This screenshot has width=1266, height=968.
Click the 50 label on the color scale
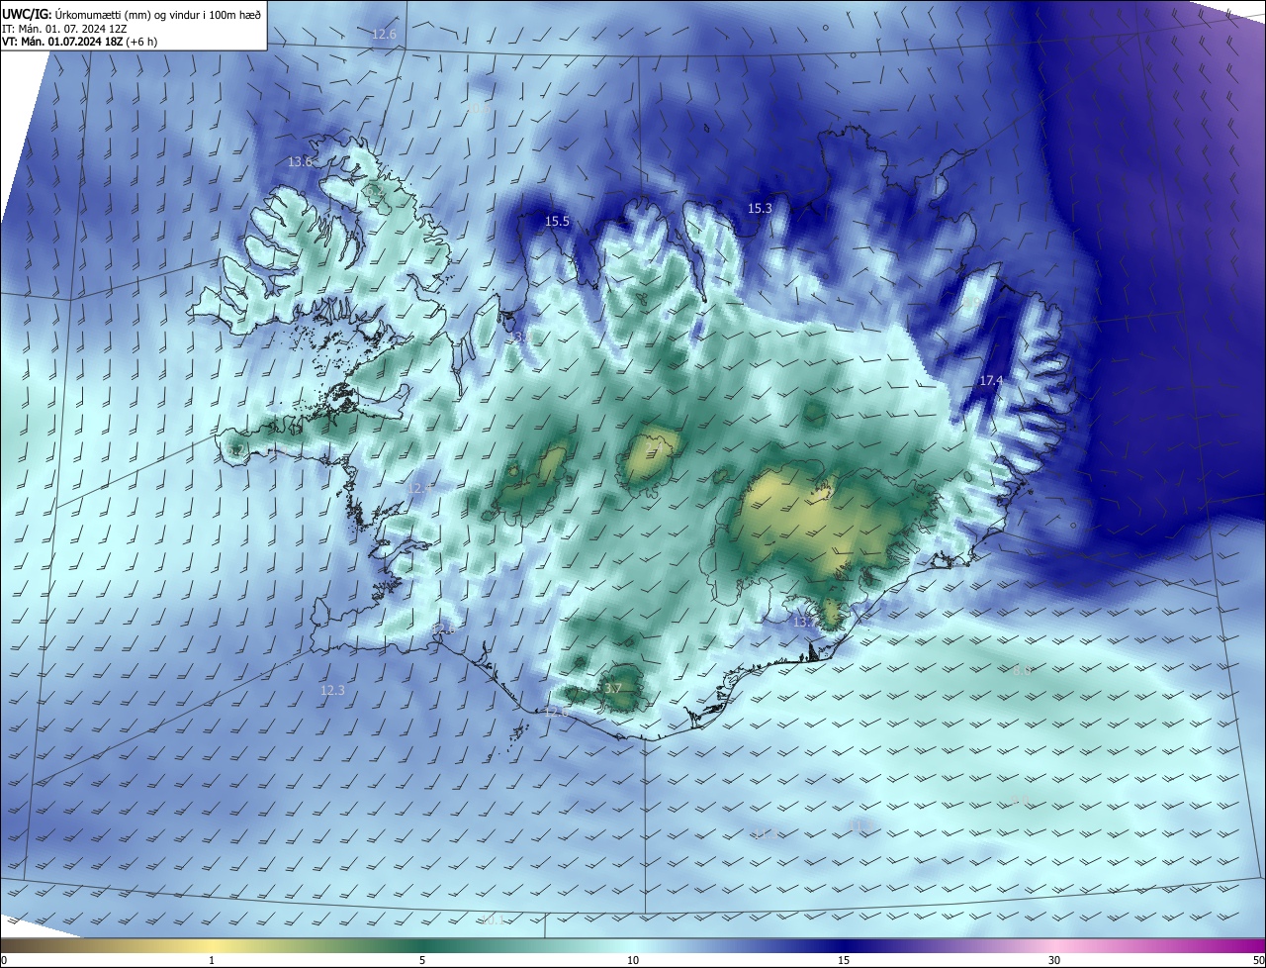tap(1258, 960)
